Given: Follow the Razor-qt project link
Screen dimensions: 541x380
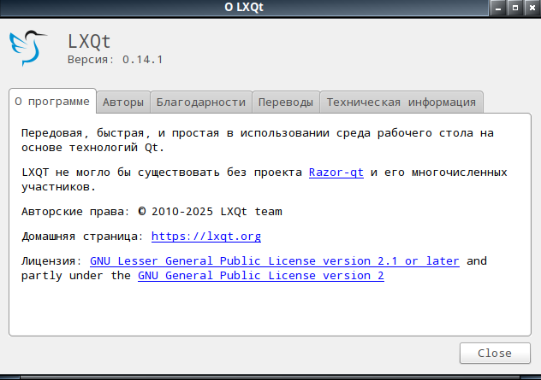Looking at the screenshot, I should coord(336,172).
